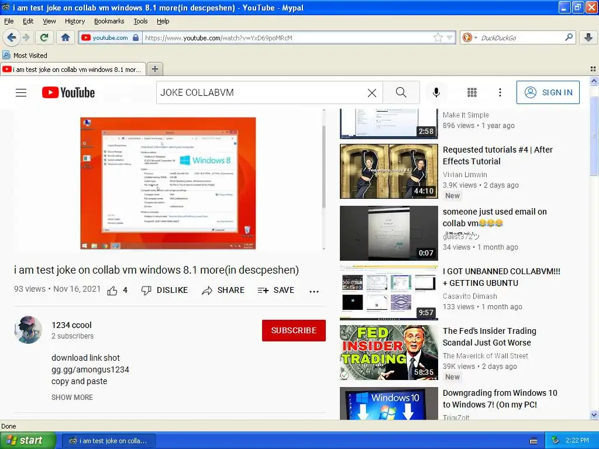Screen dimensions: 599x449
Task: Open 'someone just used email on collab vm' title
Action: [x=495, y=217]
